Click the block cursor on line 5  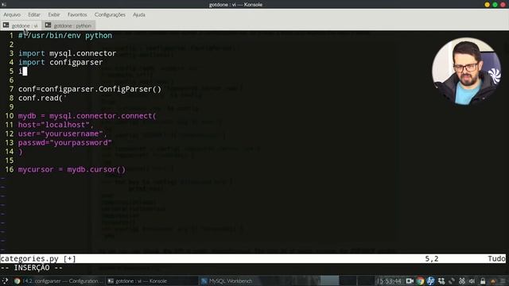click(25, 71)
